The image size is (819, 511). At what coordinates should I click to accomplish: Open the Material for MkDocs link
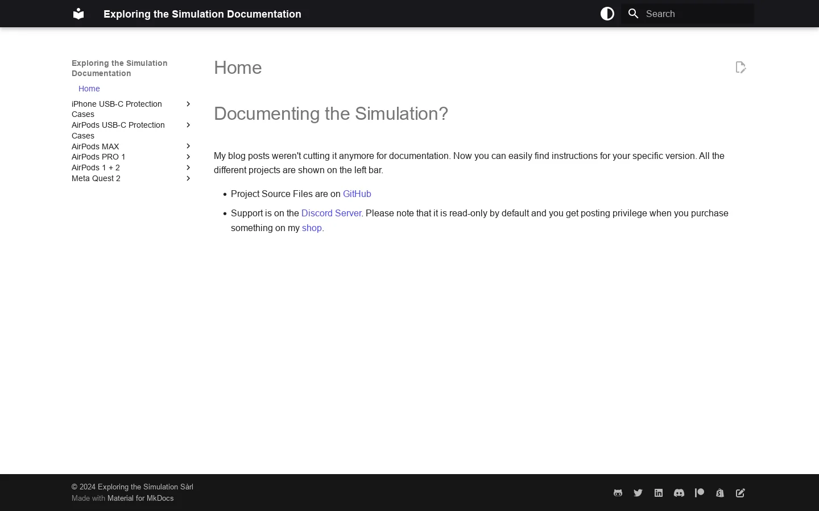click(140, 498)
